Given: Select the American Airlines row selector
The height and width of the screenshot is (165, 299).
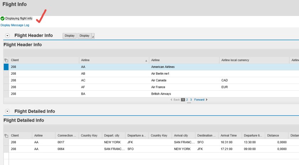Looking at the screenshot, I should 6,67.
